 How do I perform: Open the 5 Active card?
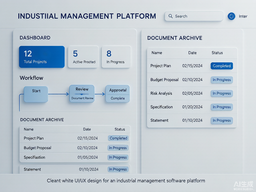coord(83,57)
